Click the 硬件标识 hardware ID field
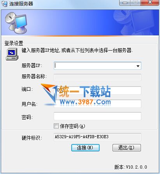160x174 pixels. click(97, 137)
